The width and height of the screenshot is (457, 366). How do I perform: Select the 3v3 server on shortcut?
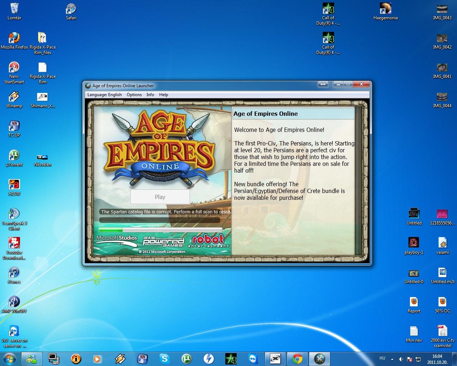(x=14, y=336)
